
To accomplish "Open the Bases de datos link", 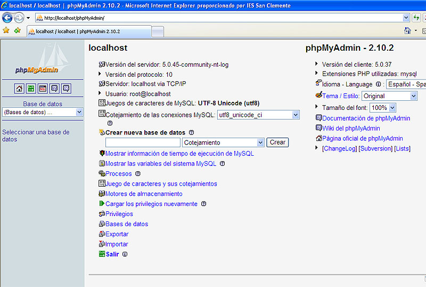I will point(127,224).
